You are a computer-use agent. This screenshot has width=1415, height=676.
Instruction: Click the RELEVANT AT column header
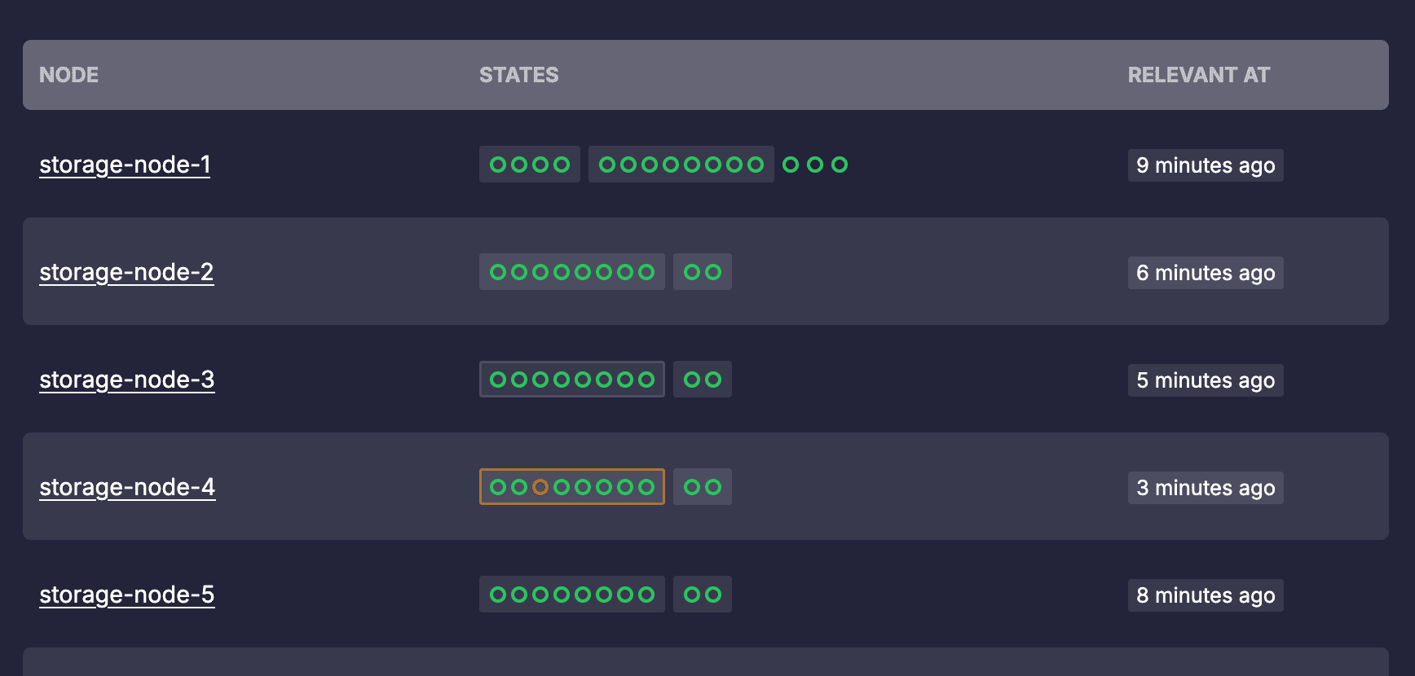(x=1199, y=75)
